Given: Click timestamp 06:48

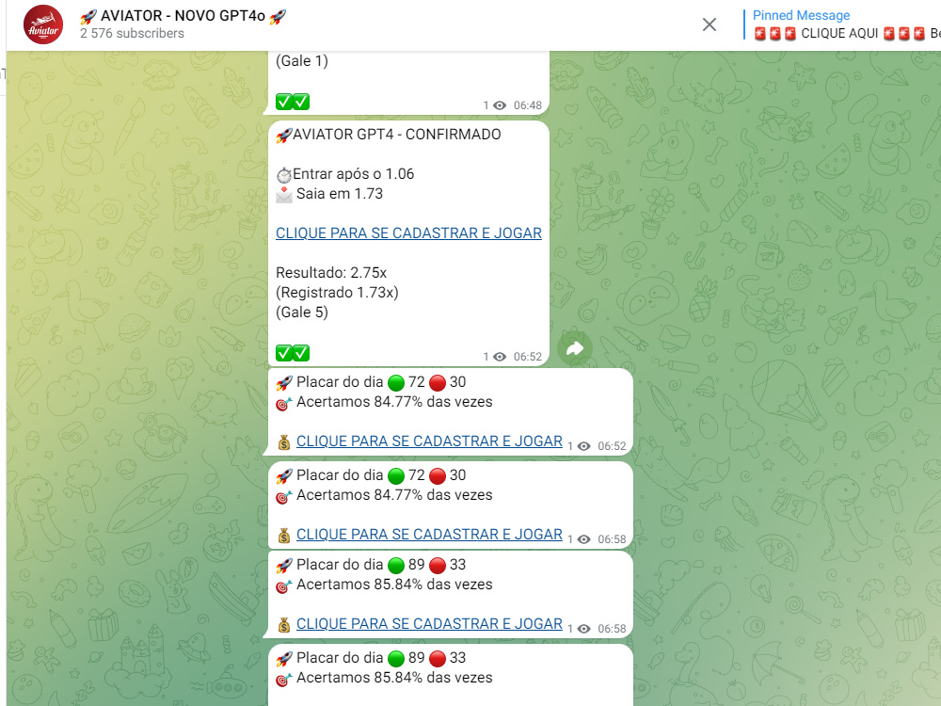Looking at the screenshot, I should 528,105.
